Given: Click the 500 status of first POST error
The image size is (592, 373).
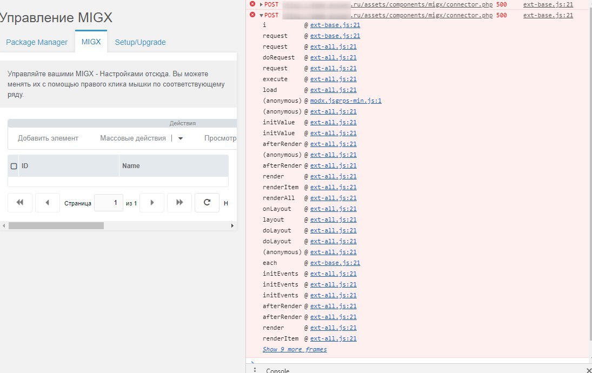Looking at the screenshot, I should pos(501,4).
